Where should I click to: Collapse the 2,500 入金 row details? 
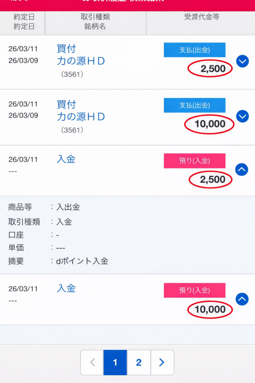point(242,170)
